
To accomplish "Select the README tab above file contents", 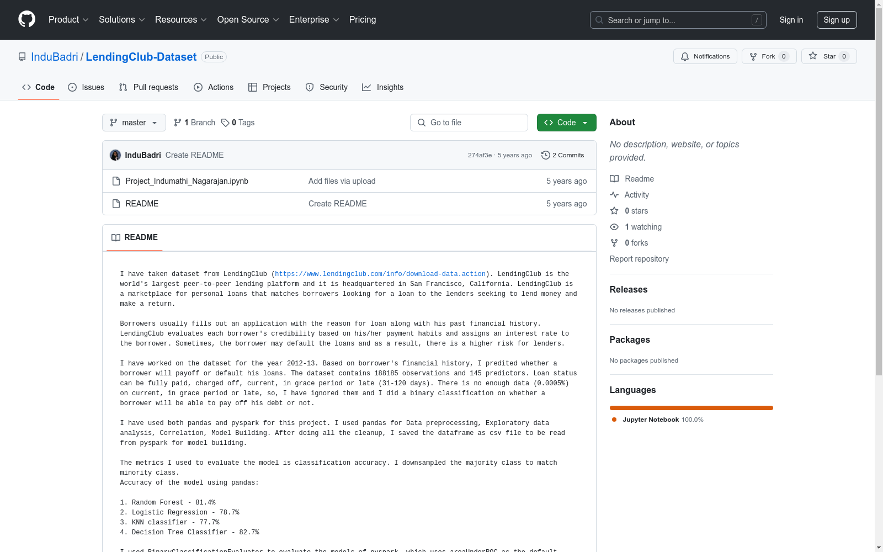I will (x=134, y=237).
